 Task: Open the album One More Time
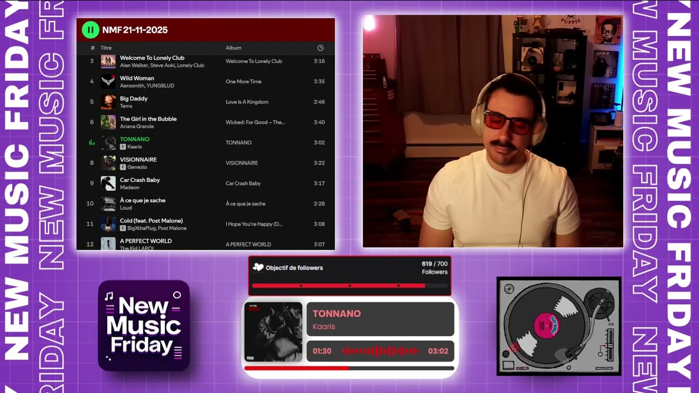pyautogui.click(x=244, y=82)
